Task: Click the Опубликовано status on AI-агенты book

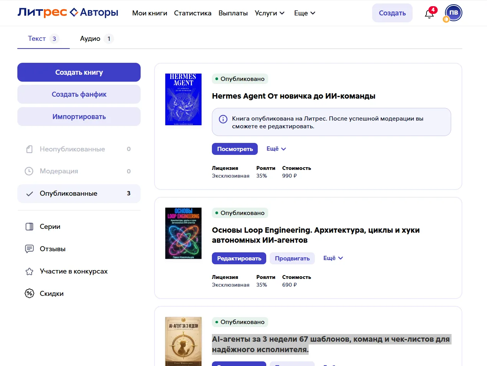Action: coord(240,322)
